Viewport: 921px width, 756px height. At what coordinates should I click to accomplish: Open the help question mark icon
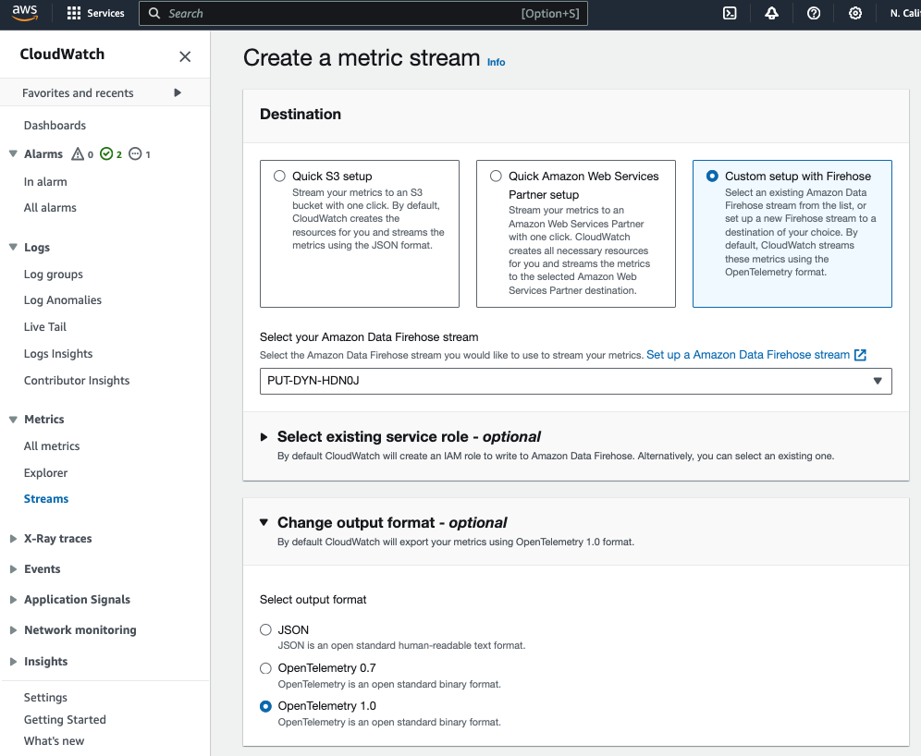814,14
